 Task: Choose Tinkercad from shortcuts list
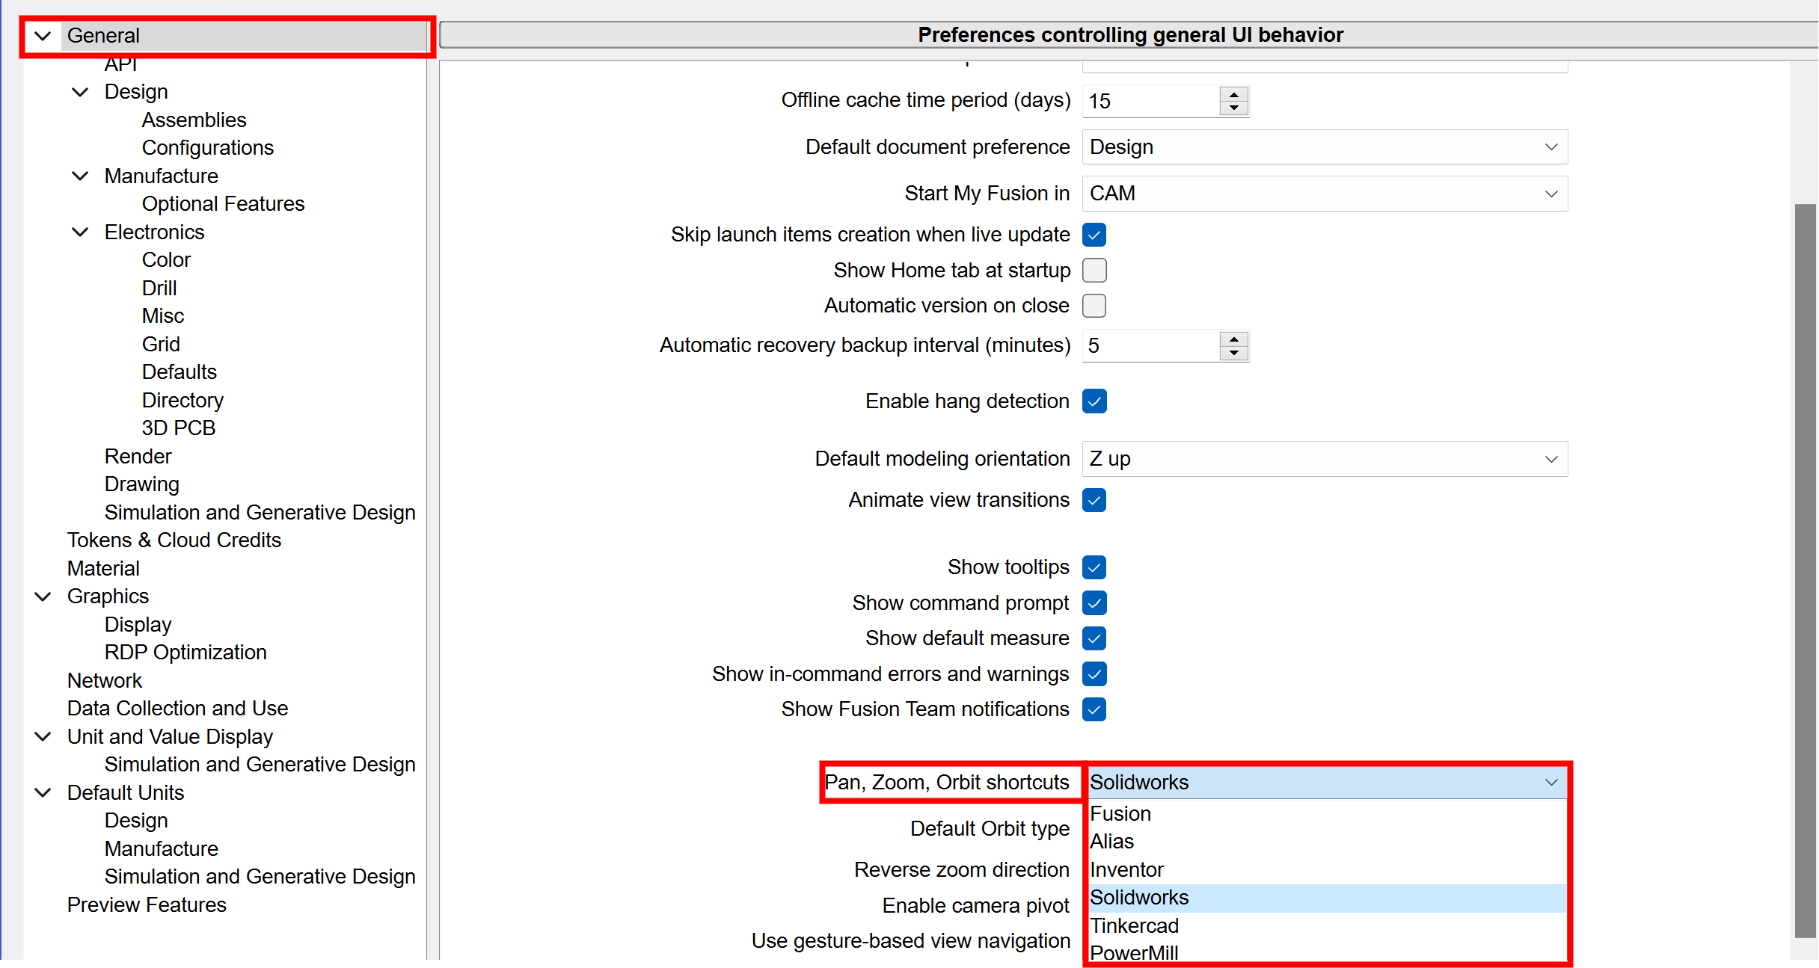[1134, 926]
